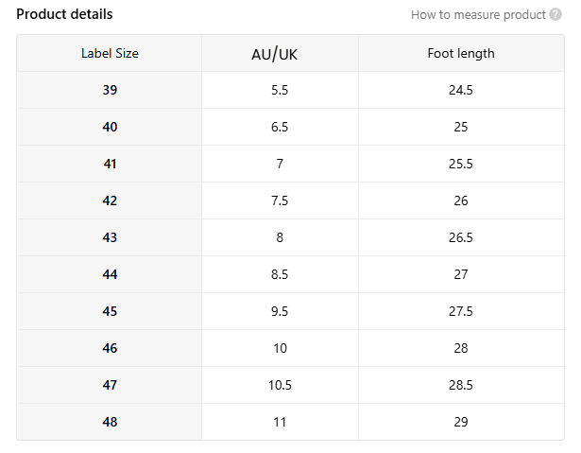Click label size 46 cell

coord(110,348)
